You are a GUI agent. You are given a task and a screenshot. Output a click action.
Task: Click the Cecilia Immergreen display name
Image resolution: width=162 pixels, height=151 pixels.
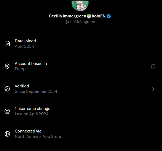click(x=67, y=16)
